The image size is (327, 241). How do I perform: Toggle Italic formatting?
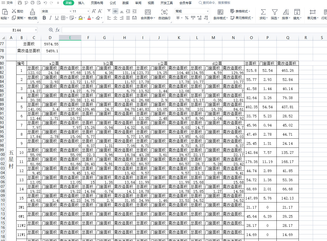click(x=50, y=18)
